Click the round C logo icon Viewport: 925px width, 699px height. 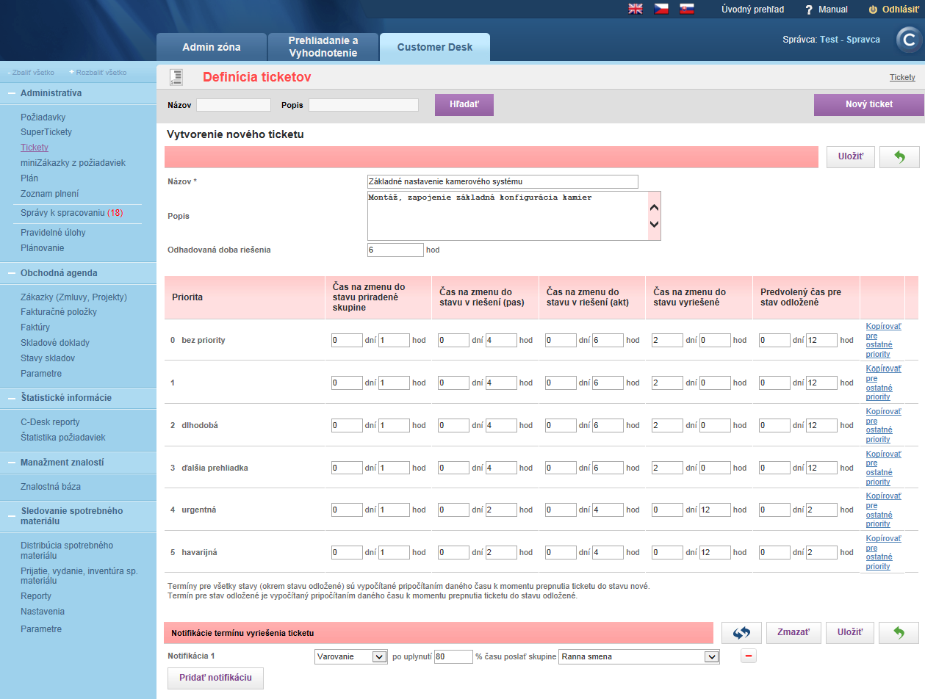(909, 40)
